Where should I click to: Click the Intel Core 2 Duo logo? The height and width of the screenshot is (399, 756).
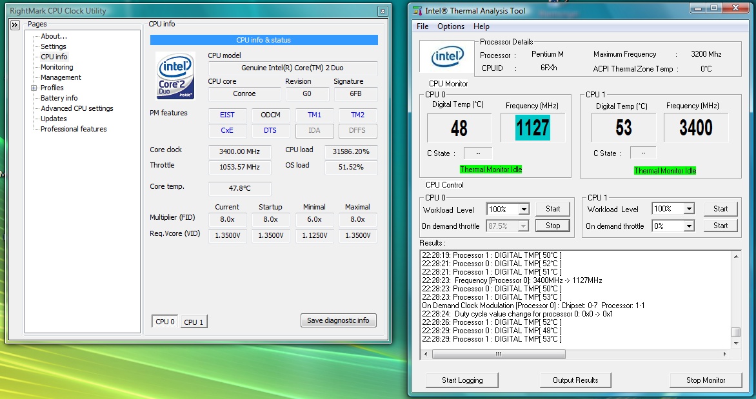tap(175, 75)
